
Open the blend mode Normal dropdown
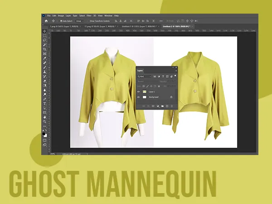point(148,81)
